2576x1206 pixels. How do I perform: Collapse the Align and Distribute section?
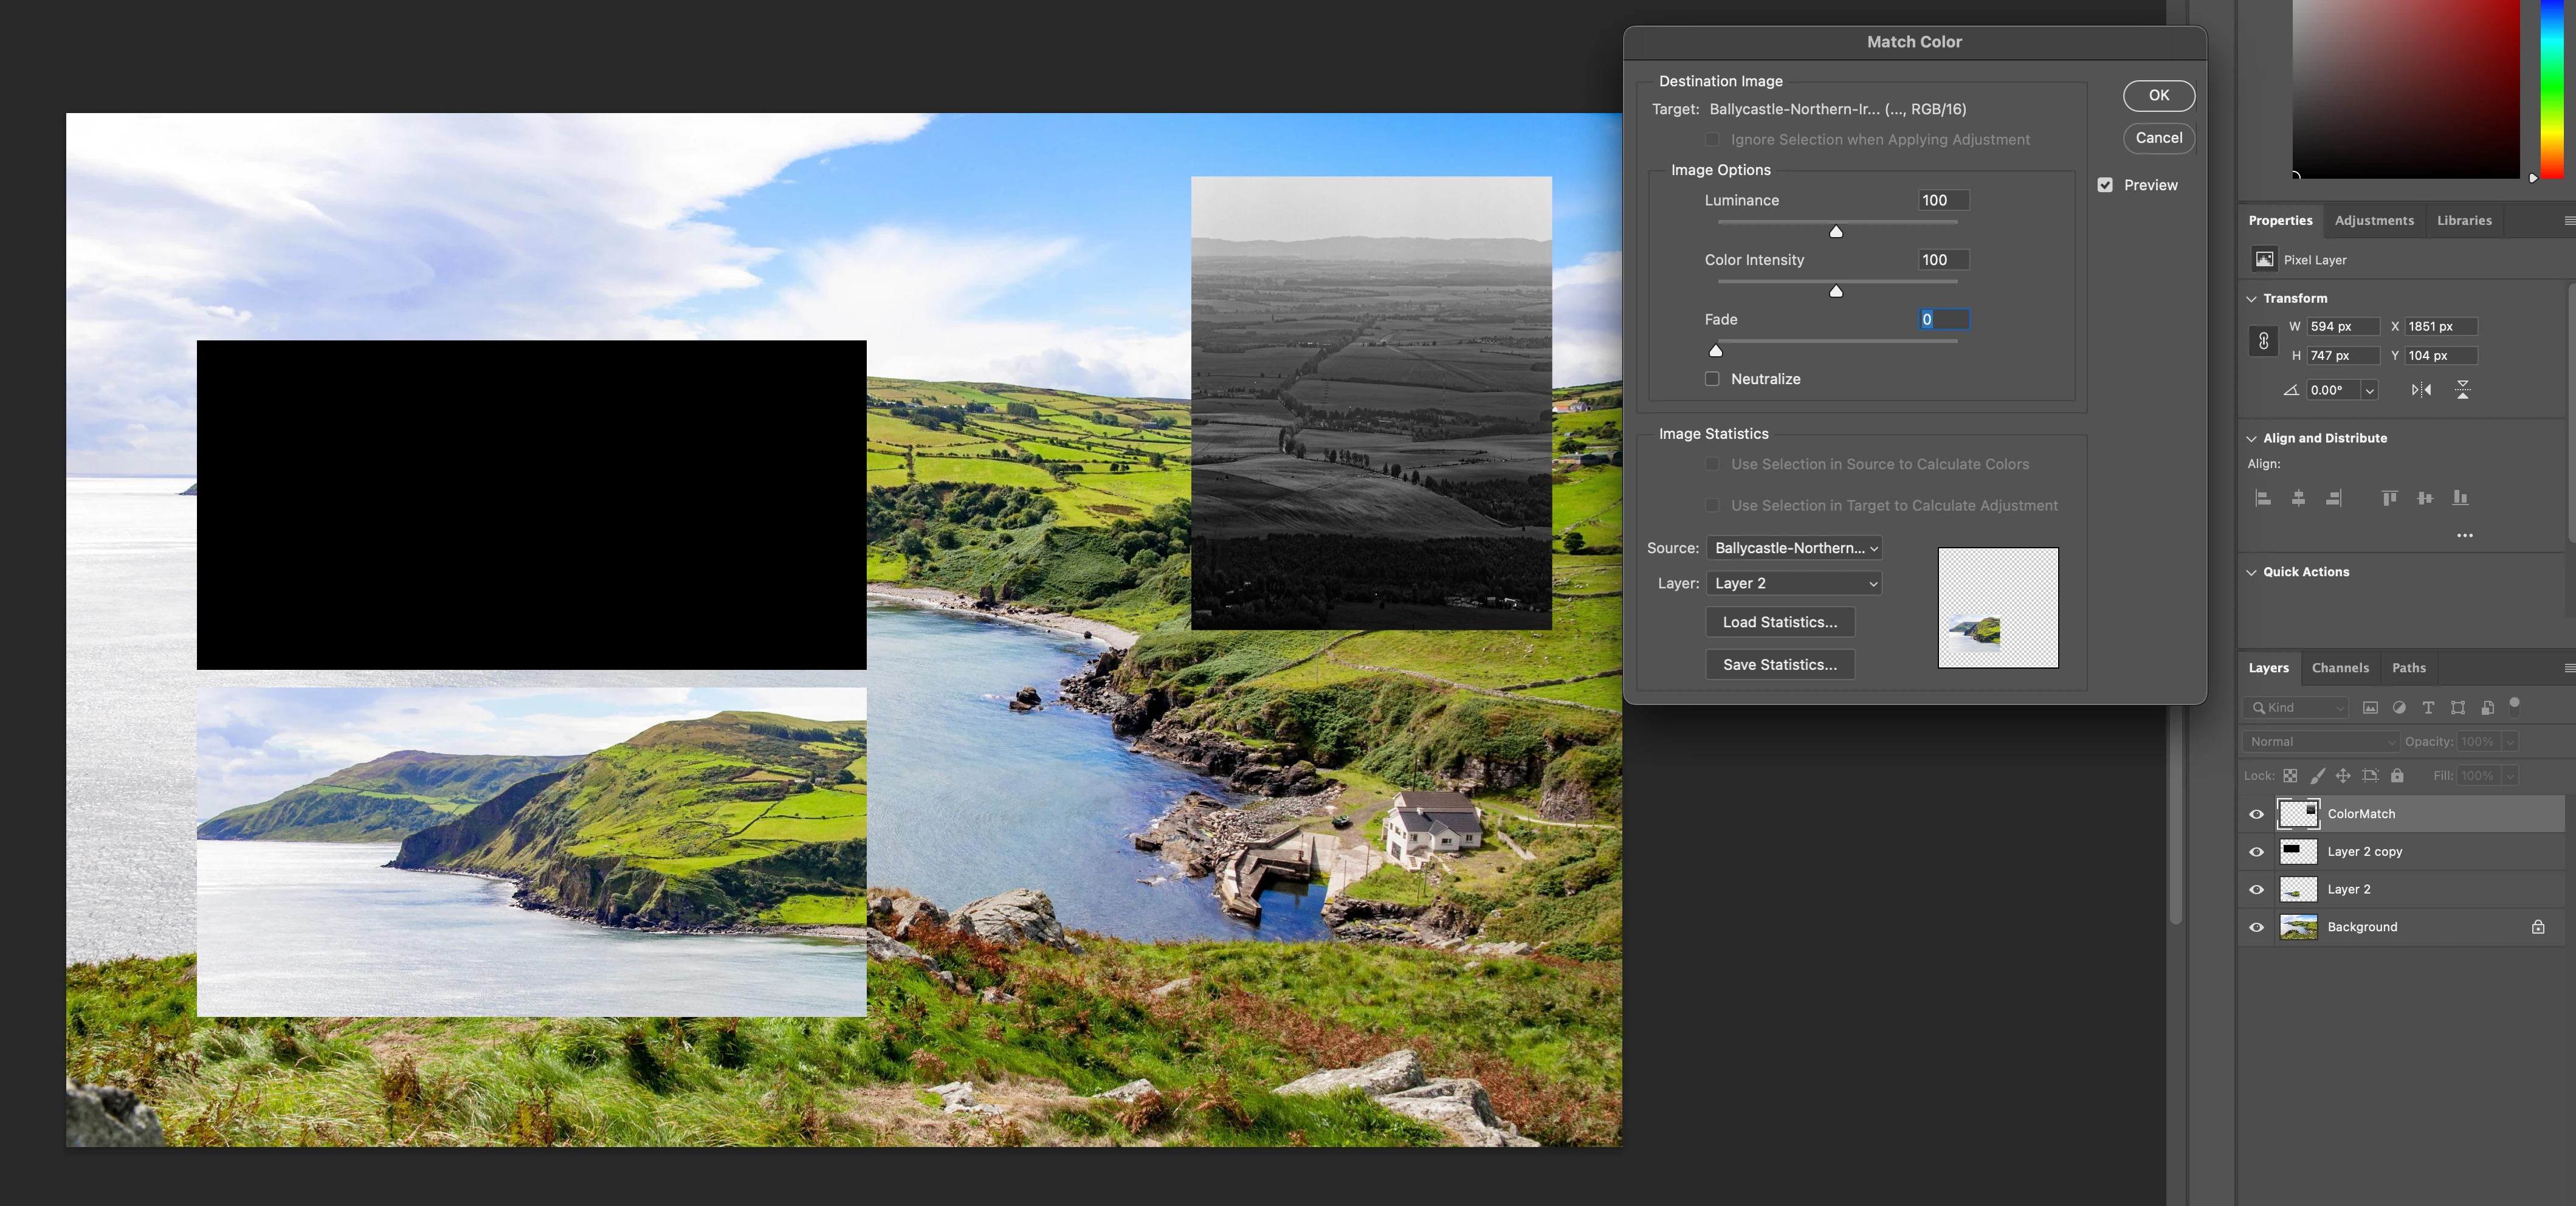tap(2252, 438)
